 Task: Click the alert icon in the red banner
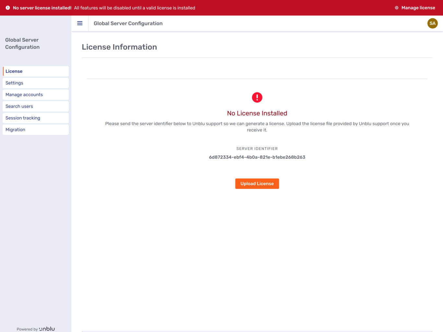pyautogui.click(x=7, y=7)
